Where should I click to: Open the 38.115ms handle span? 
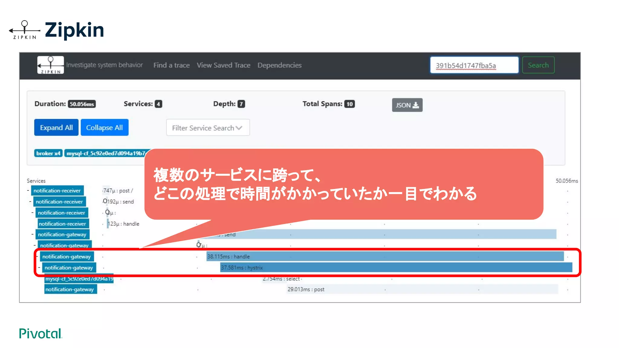385,256
